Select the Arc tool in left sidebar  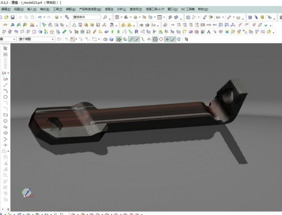(5, 91)
